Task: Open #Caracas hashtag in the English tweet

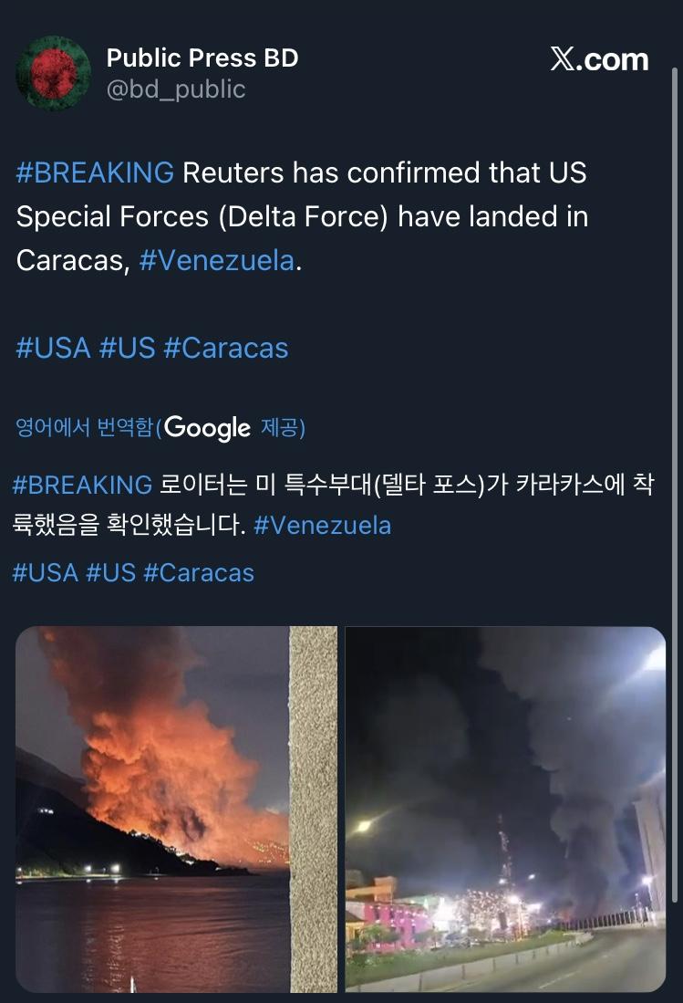Action: (x=225, y=348)
